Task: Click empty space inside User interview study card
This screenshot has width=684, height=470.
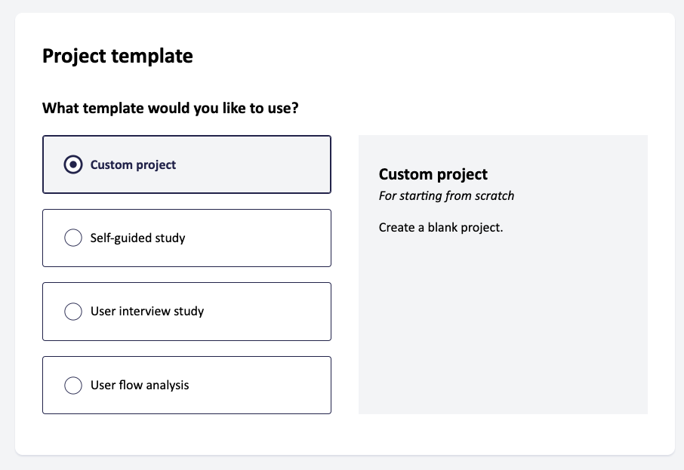Action: click(x=272, y=312)
